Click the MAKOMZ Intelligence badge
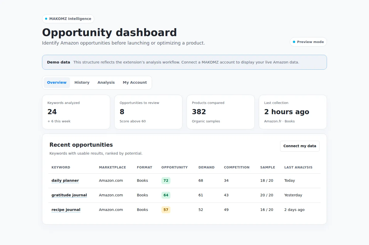The height and width of the screenshot is (245, 369). 68,19
